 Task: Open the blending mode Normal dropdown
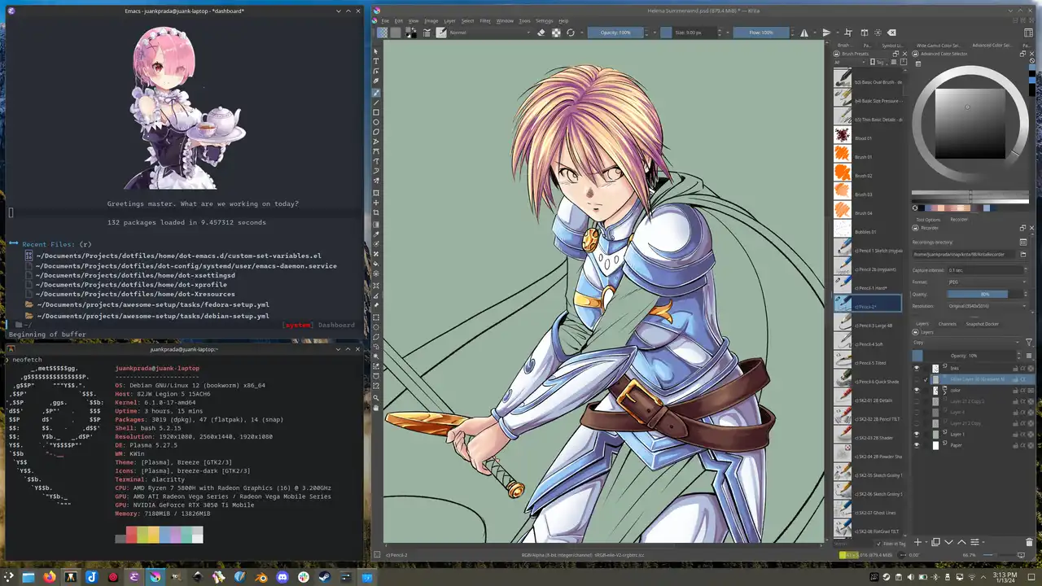pos(490,33)
